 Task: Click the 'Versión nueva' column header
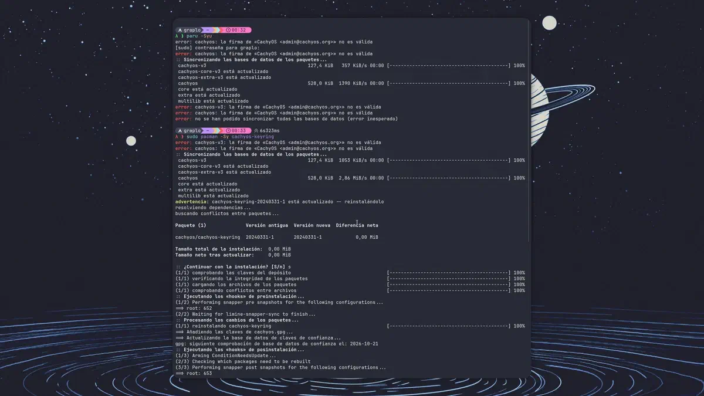tap(312, 225)
